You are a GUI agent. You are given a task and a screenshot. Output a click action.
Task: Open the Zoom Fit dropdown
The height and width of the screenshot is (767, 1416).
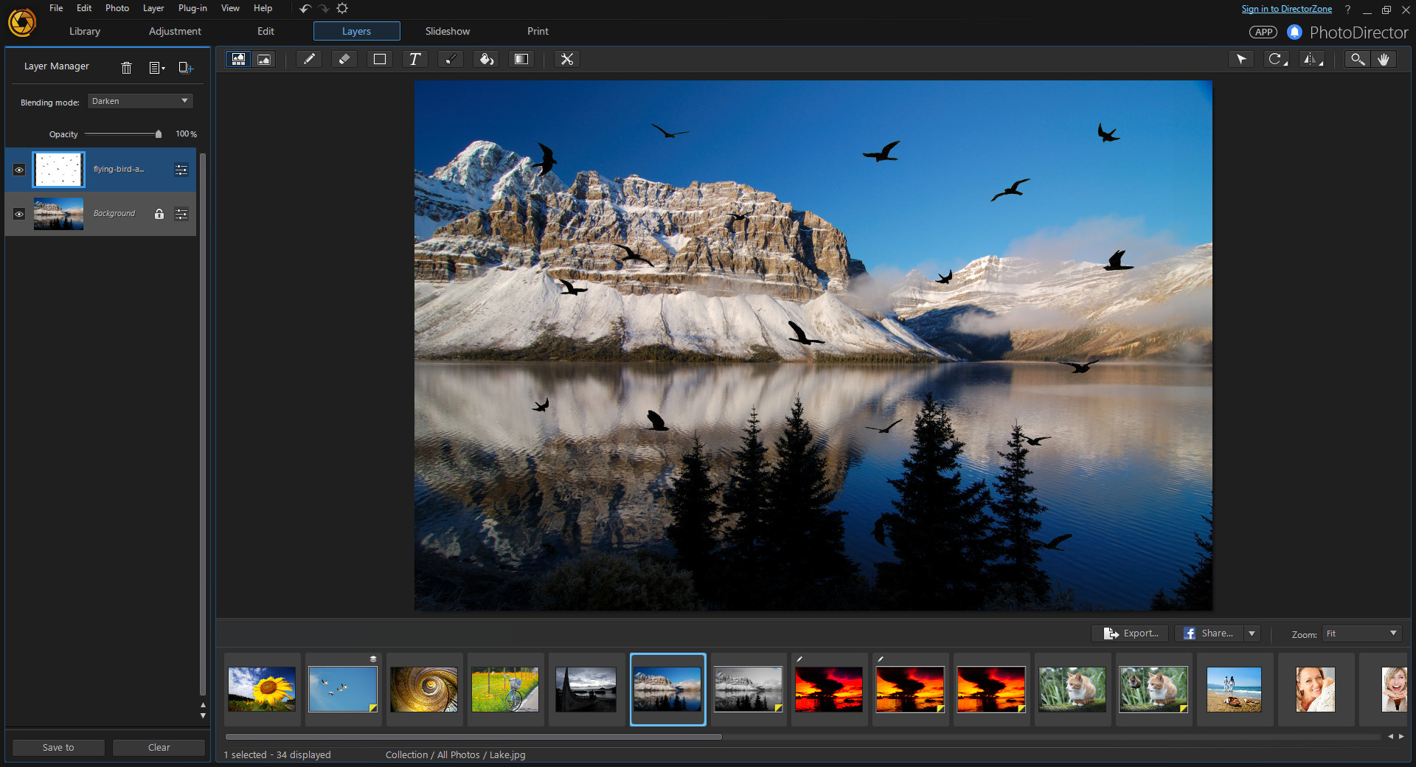pyautogui.click(x=1361, y=634)
